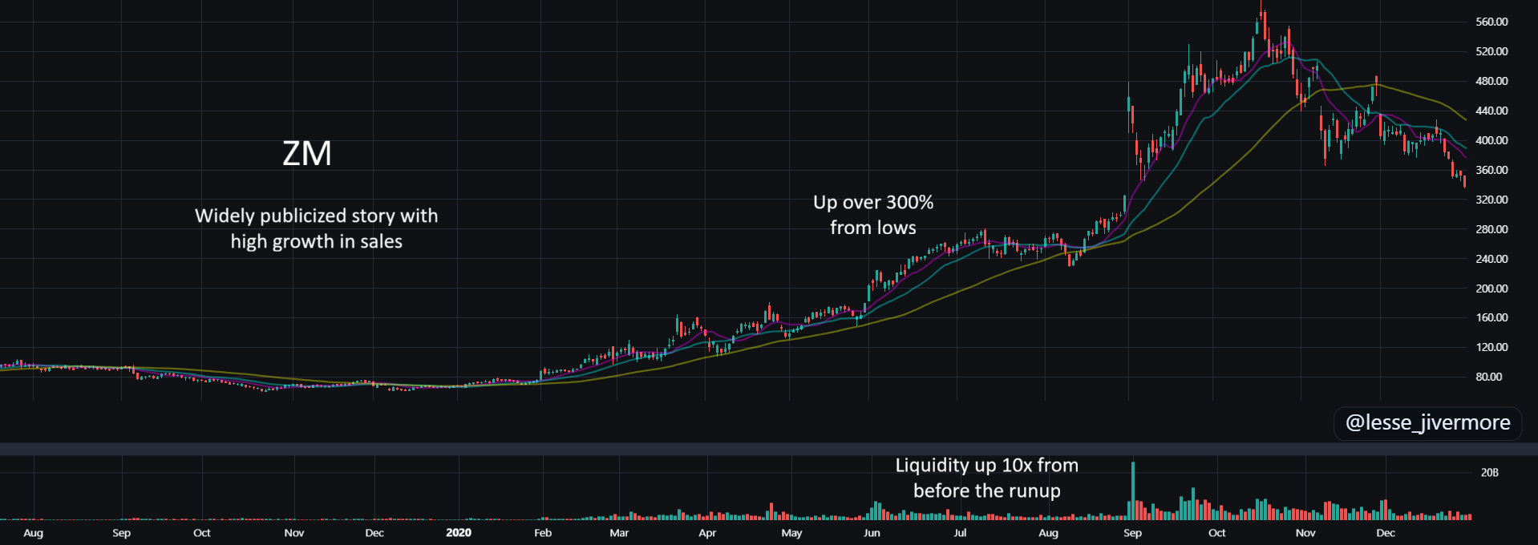Click the 2020 year label on time axis
Image resolution: width=1538 pixels, height=545 pixels.
[x=459, y=533]
